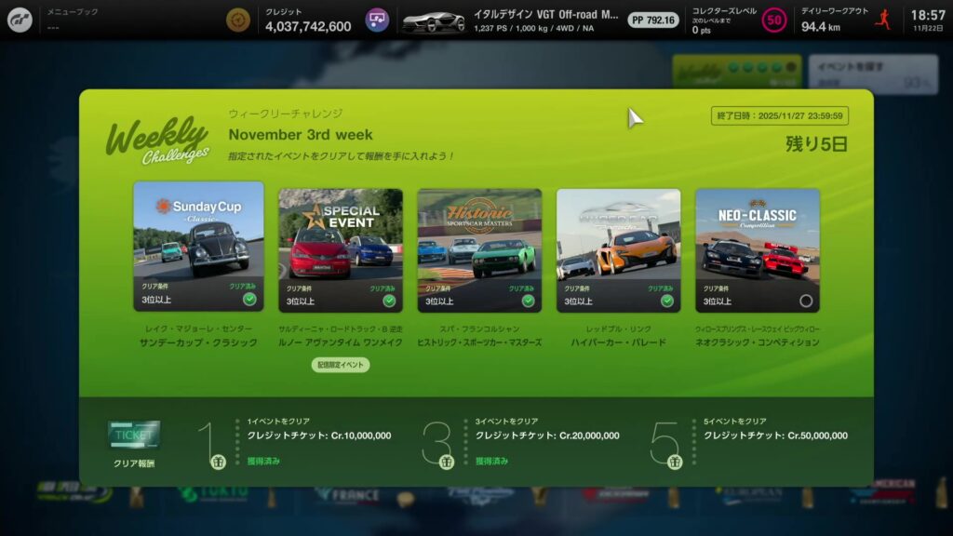Click the gift icon for 3-event reward

(x=446, y=462)
